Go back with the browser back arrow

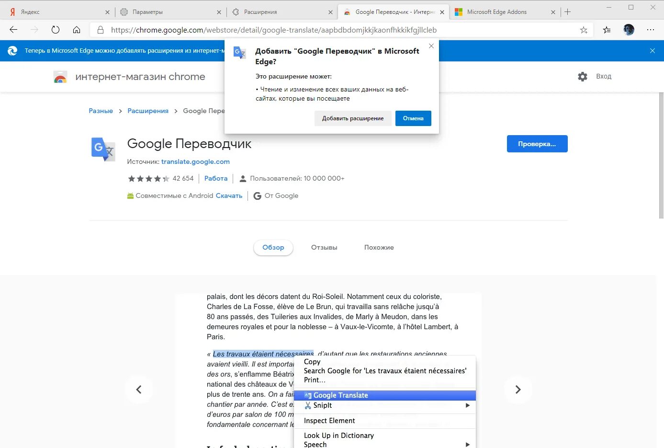click(x=13, y=30)
